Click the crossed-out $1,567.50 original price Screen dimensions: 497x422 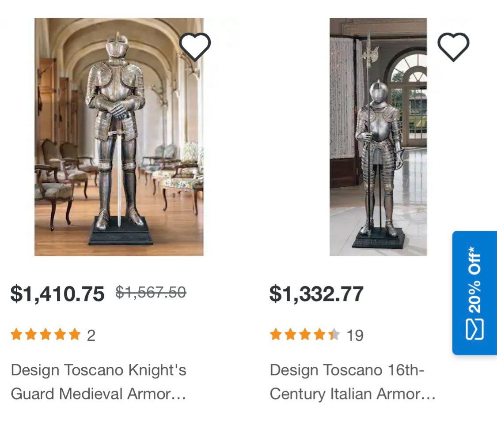point(151,292)
